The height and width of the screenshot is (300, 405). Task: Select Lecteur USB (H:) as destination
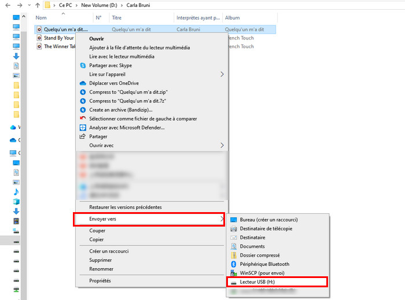(260, 282)
